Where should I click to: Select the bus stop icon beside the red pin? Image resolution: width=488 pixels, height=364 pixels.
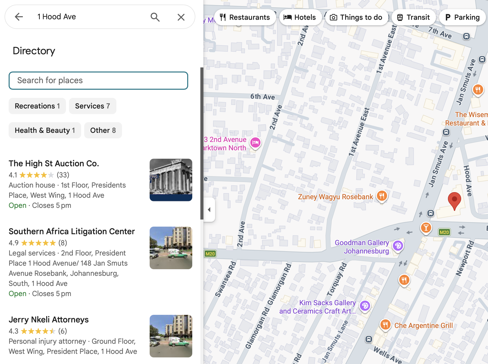point(431,213)
